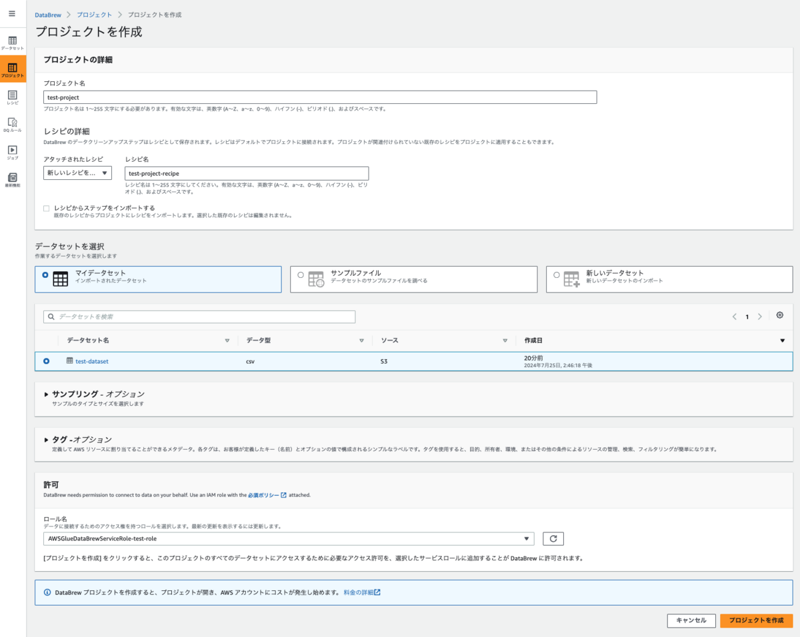Open the DQ ルール sidebar icon
Image resolution: width=800 pixels, height=637 pixels.
coord(13,125)
